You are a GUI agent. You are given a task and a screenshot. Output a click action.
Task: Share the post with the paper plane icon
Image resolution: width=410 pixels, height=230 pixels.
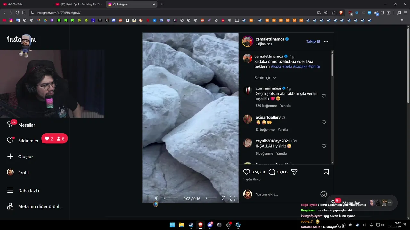click(x=294, y=172)
